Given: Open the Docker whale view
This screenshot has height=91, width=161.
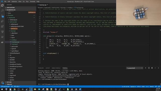Looking at the screenshot, I should coord(2,42).
